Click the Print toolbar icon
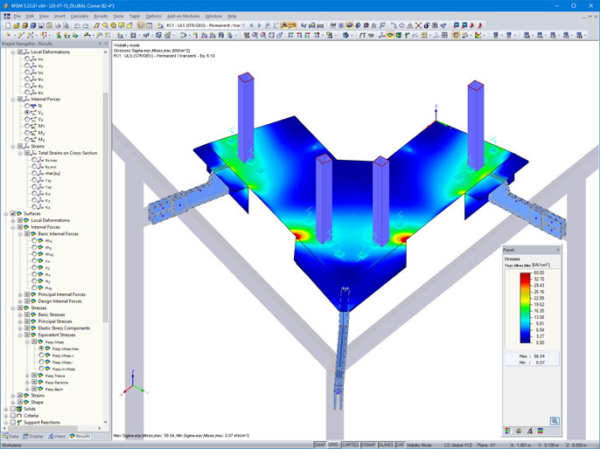 (58, 25)
